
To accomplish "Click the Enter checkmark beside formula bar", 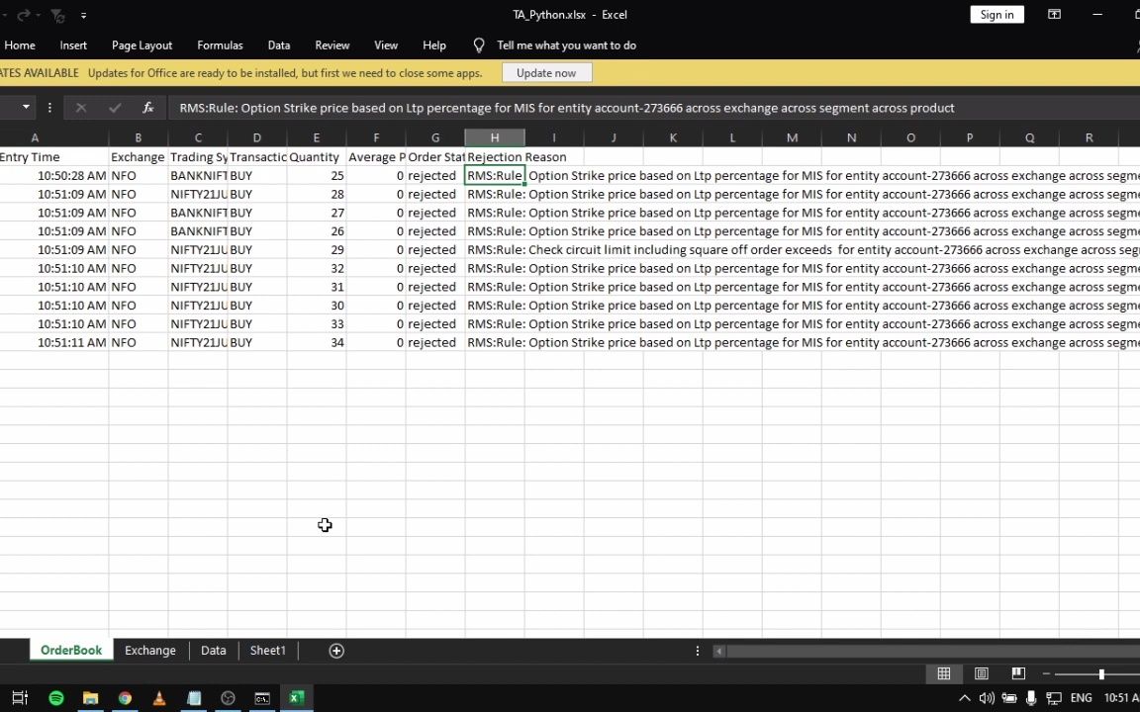I will click(x=115, y=107).
